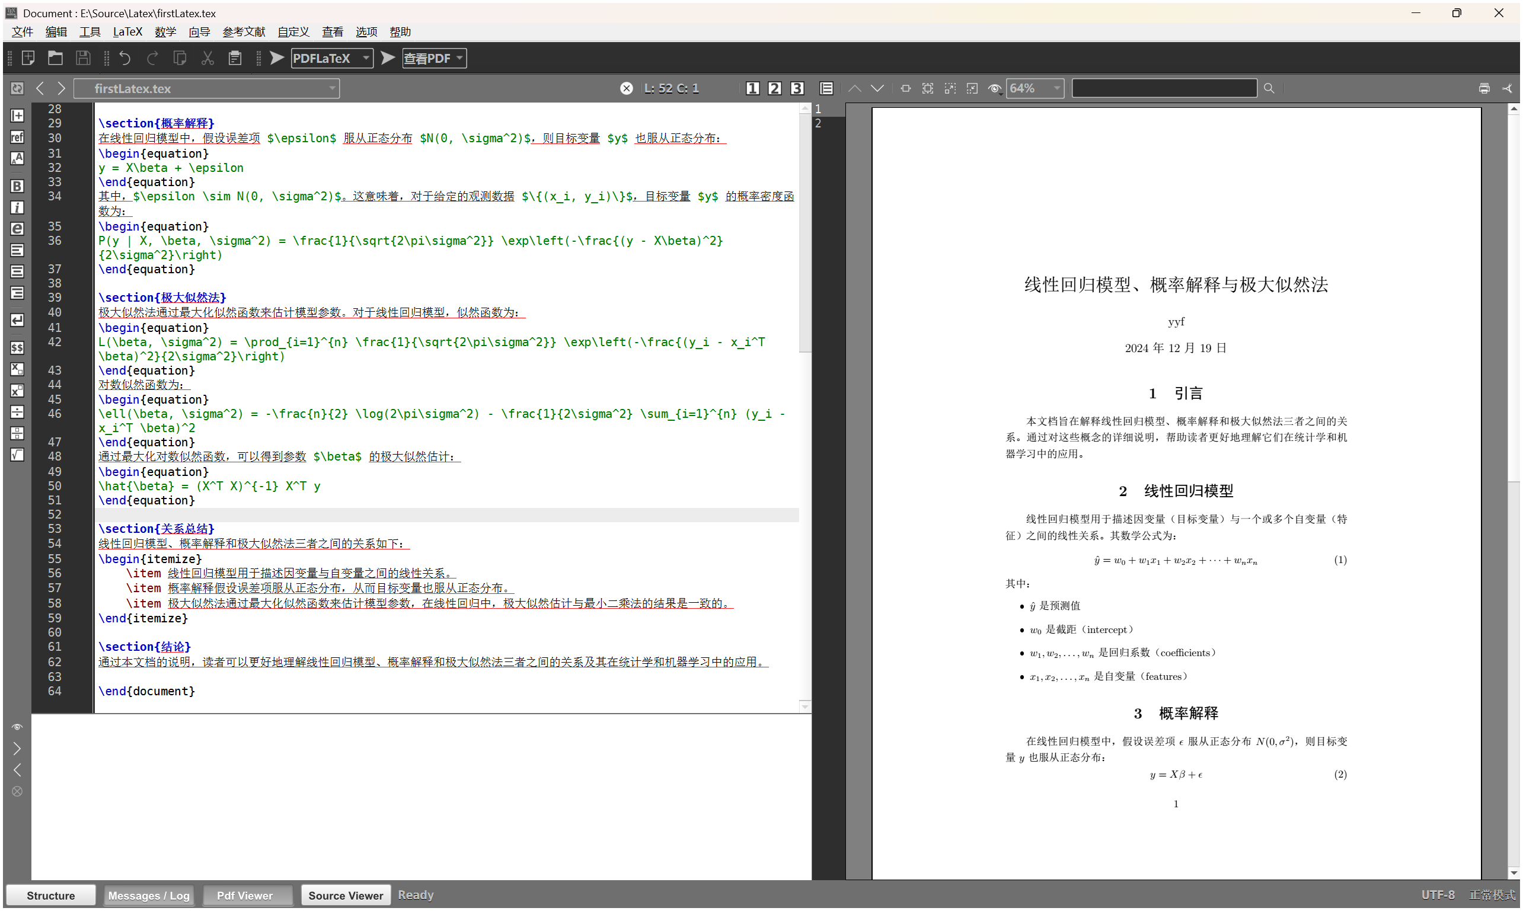Toggle the PDF viewer eye options button
1523x911 pixels.
[x=994, y=88]
